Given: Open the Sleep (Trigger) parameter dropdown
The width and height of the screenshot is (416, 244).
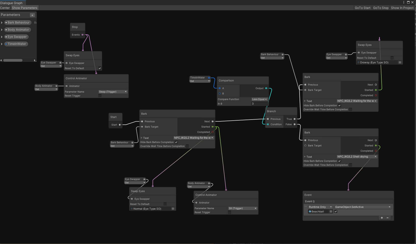Looking at the screenshot, I should tap(113, 92).
